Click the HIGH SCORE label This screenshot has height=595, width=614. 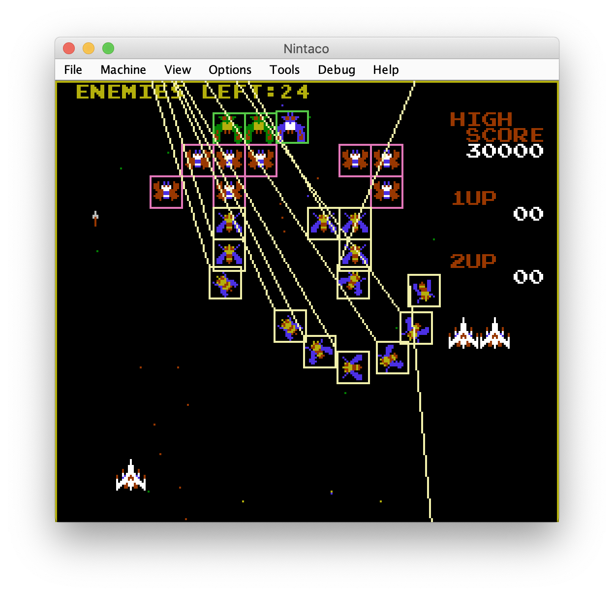click(496, 127)
